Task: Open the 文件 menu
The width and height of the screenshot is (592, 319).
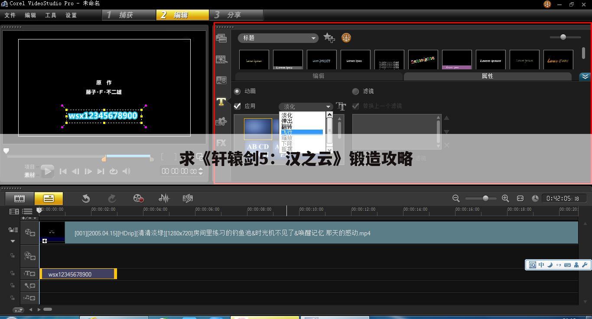Action: click(10, 15)
